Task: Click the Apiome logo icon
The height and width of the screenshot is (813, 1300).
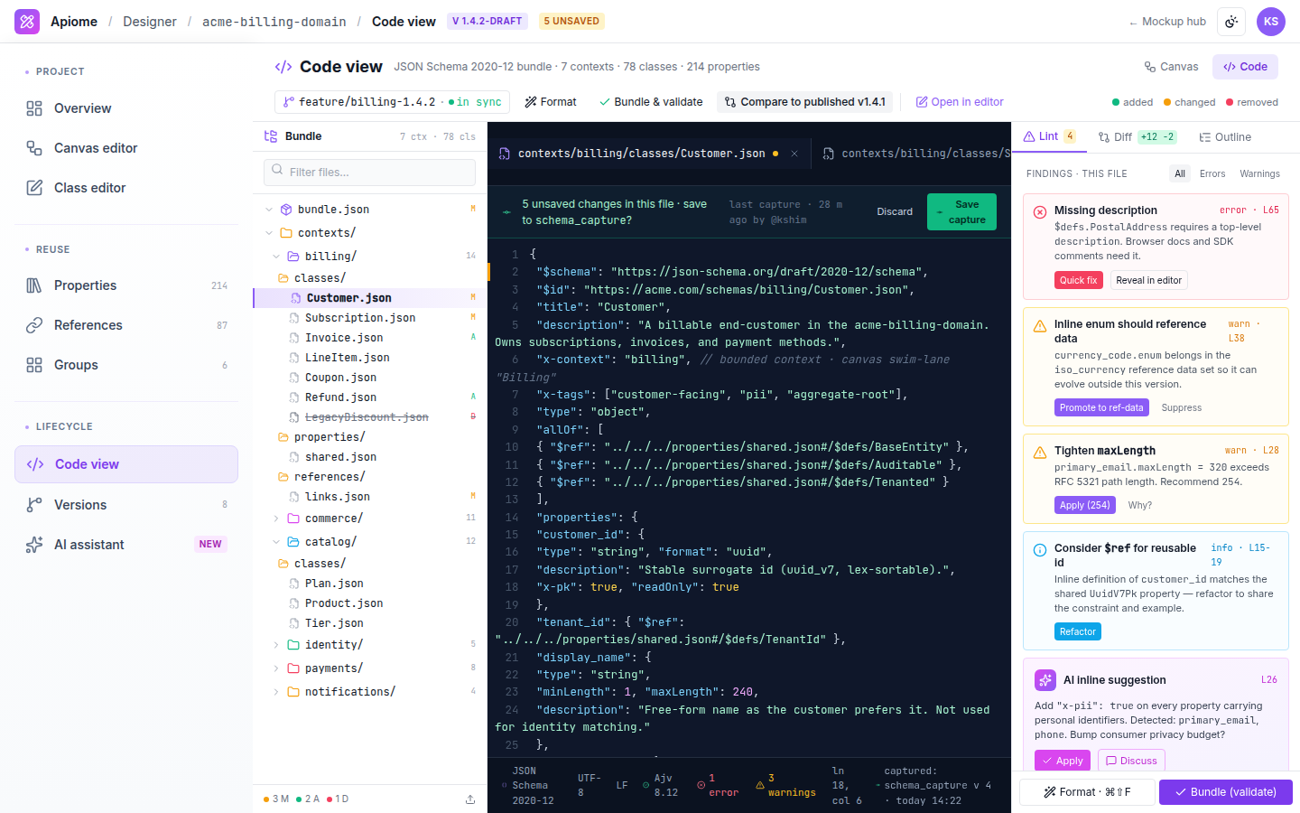Action: pyautogui.click(x=27, y=21)
